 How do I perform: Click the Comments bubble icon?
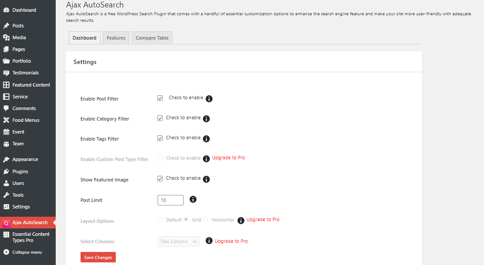[x=6, y=108]
